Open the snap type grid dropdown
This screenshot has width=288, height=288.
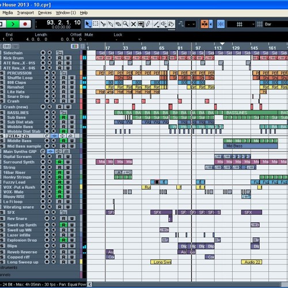point(241,24)
